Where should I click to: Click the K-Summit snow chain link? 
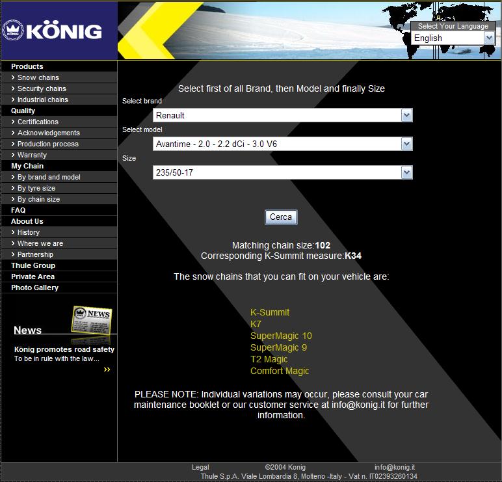270,312
